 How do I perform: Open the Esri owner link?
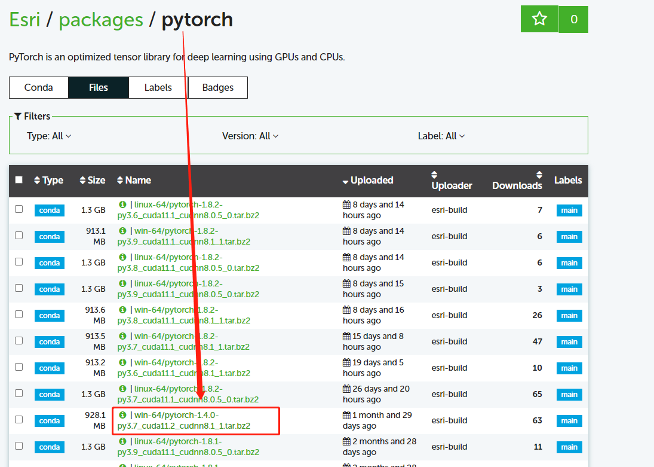click(x=24, y=20)
